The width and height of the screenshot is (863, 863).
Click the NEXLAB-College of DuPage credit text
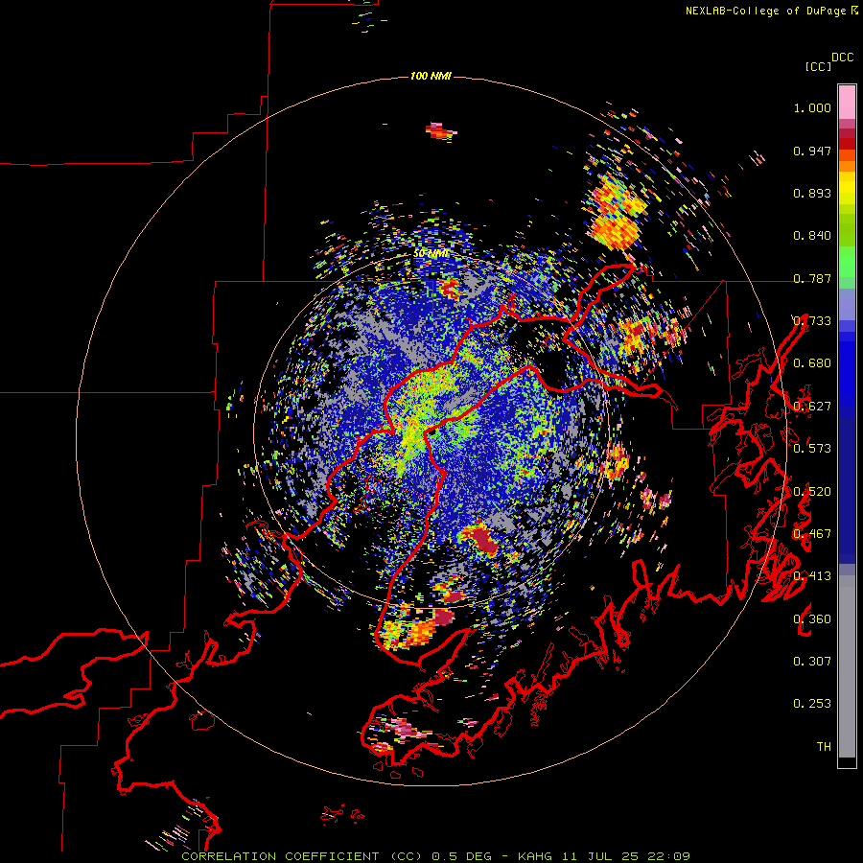click(x=771, y=11)
